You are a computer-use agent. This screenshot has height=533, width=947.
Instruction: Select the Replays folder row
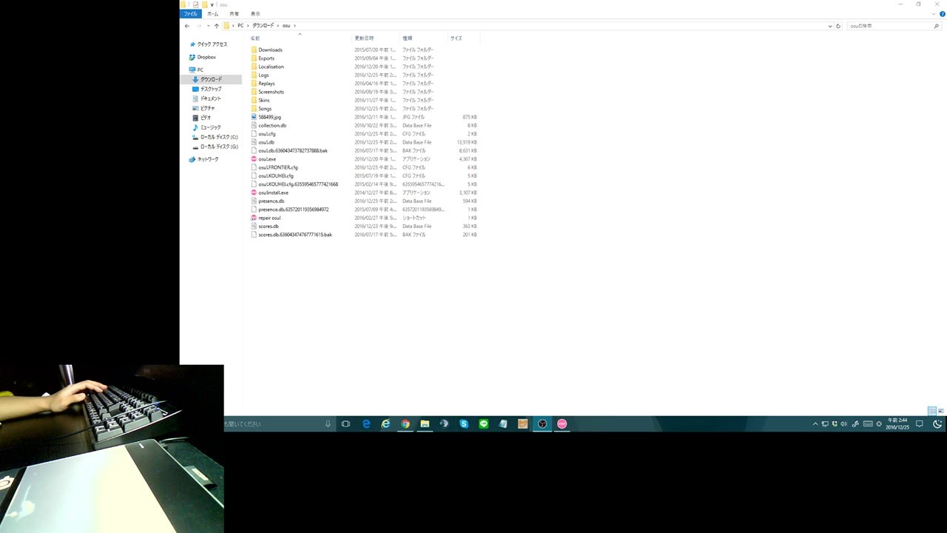coord(365,84)
